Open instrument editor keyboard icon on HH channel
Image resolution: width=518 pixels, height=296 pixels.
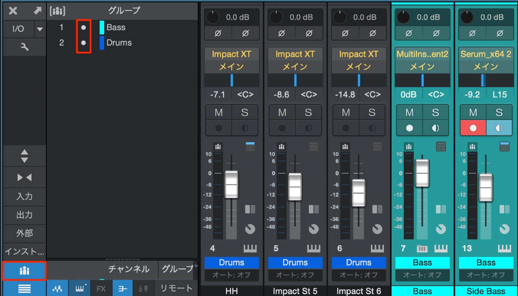coord(250,248)
